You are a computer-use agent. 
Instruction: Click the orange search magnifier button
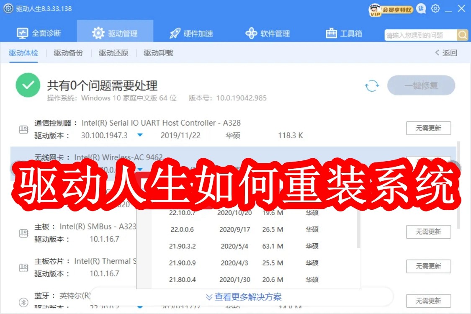[463, 35]
